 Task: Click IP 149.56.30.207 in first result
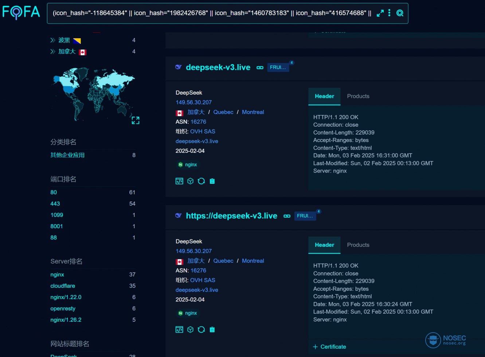[193, 102]
